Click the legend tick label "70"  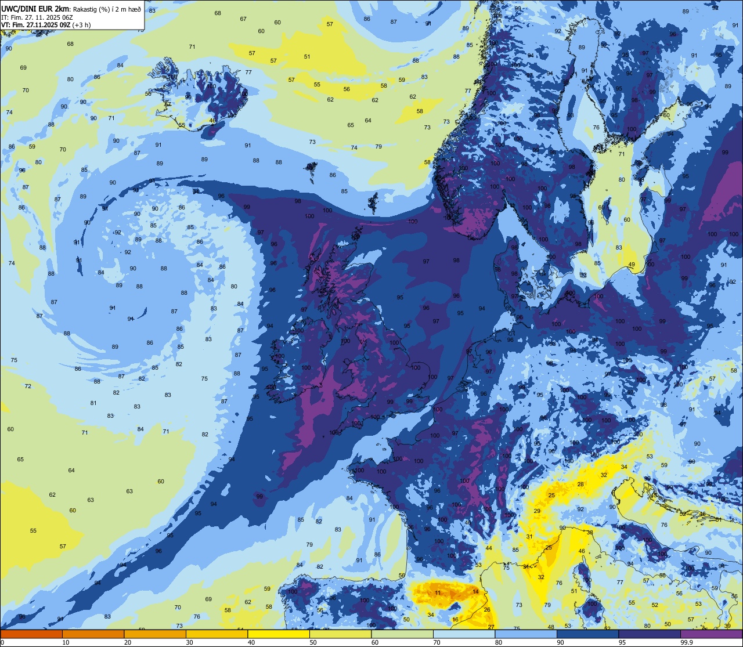pos(437,642)
